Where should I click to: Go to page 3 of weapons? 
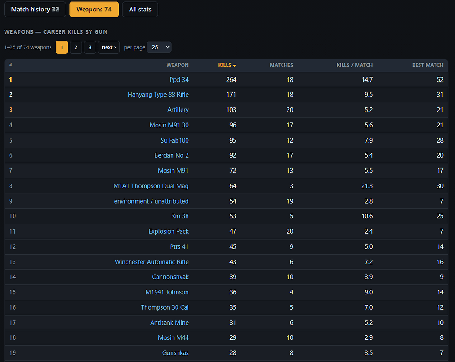pyautogui.click(x=90, y=47)
